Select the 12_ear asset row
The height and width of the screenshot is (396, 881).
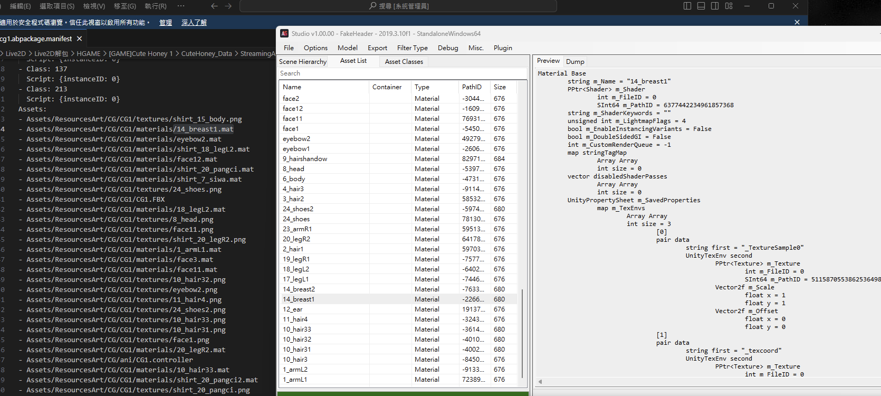tap(398, 309)
